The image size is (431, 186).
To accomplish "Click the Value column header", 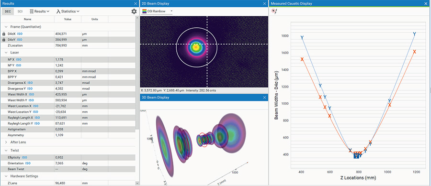I will (68, 19).
